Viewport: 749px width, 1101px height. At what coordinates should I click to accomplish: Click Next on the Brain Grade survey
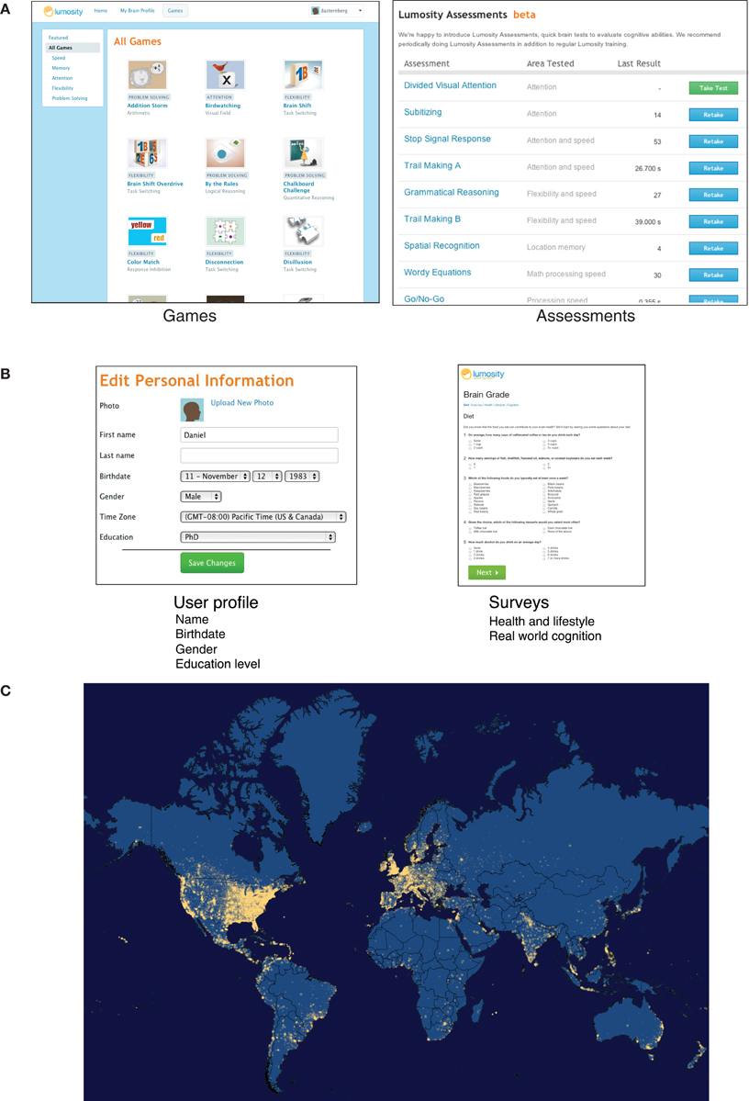(486, 573)
